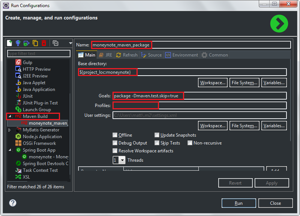Delete the selected launch configuration
Viewport: 300px width, 216px height.
43,43
